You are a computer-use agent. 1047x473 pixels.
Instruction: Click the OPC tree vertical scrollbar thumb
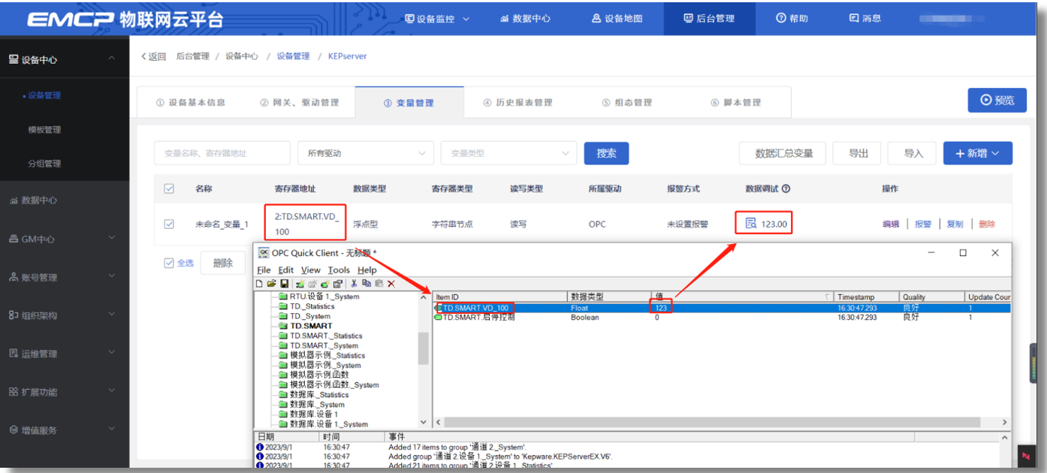click(x=424, y=348)
